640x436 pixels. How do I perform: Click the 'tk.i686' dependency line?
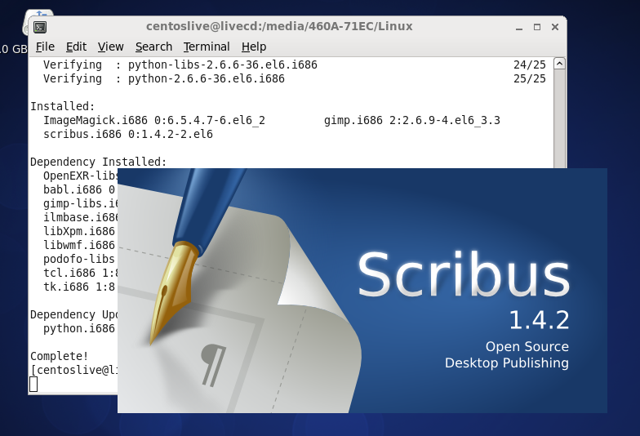pos(79,287)
